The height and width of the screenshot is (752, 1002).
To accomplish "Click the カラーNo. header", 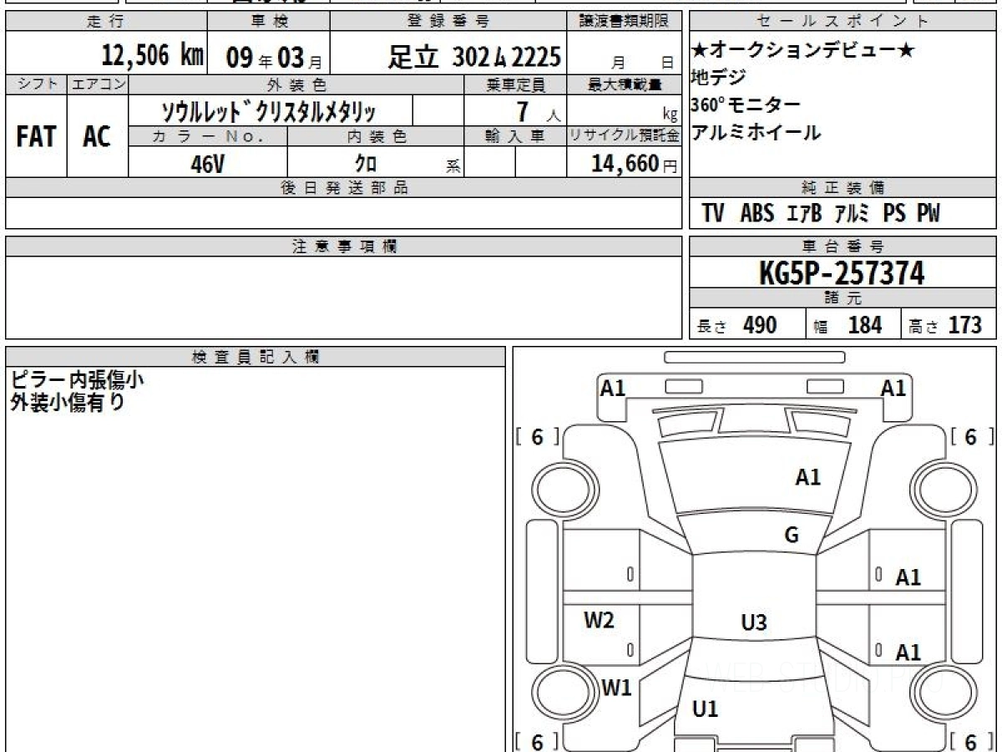I will 208,137.
